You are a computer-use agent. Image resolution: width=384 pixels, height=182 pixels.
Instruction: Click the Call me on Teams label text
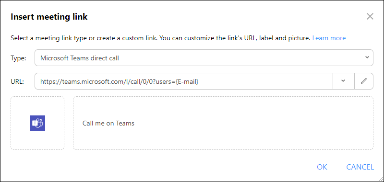pos(108,123)
